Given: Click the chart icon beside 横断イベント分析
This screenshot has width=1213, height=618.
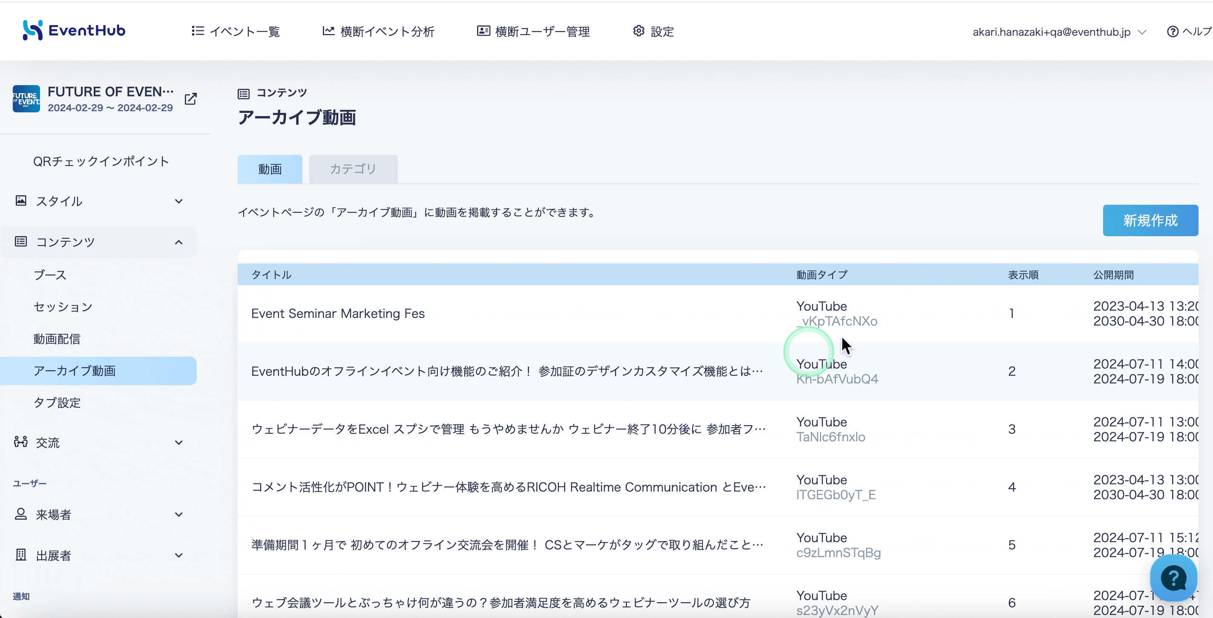Looking at the screenshot, I should point(328,31).
